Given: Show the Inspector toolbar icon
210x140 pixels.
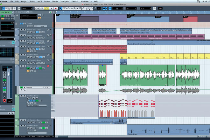Looking at the screenshot, I should point(3,9).
